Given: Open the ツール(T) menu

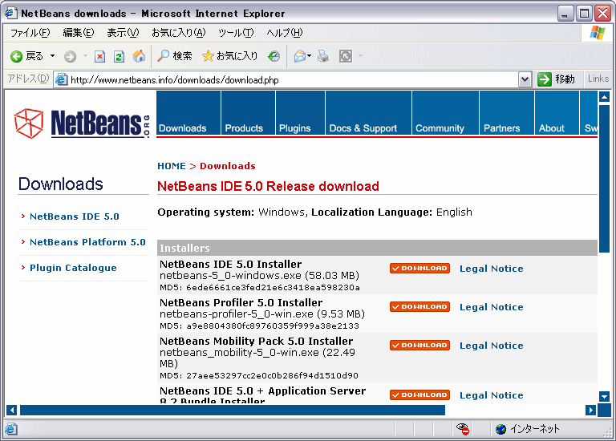Looking at the screenshot, I should point(236,33).
